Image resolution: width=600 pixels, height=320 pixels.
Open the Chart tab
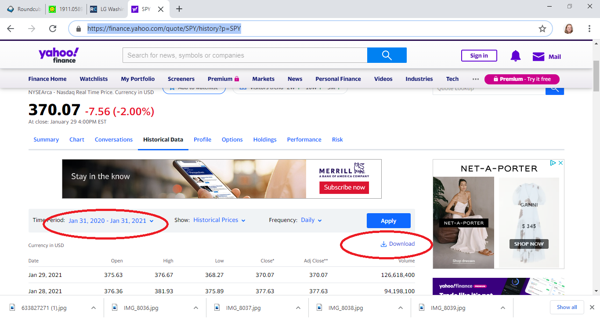tap(77, 139)
